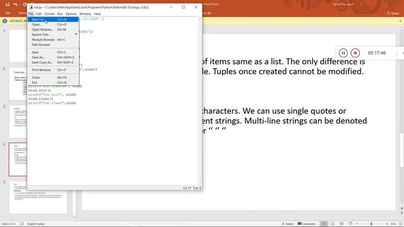Fit slide to current window icon

point(401,224)
